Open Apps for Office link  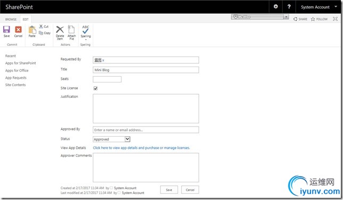(17, 70)
